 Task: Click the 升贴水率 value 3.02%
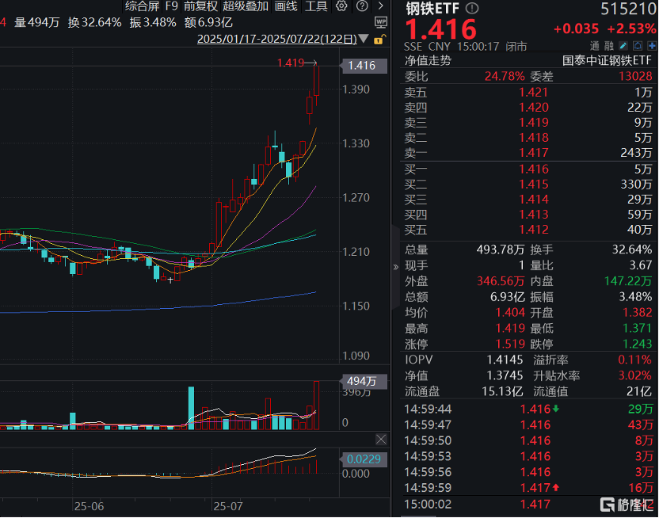(x=635, y=375)
